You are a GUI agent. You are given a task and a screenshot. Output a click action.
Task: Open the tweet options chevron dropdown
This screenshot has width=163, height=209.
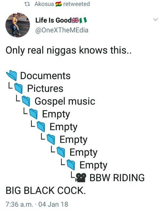coord(155,20)
